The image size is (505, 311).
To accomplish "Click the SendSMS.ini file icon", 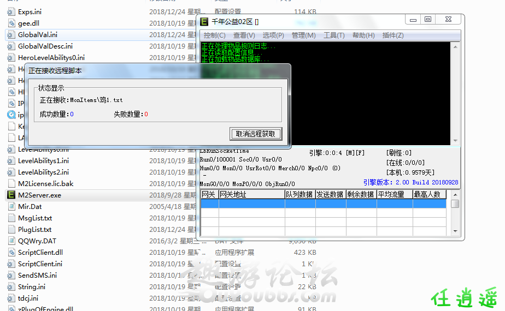I will 11,276.
